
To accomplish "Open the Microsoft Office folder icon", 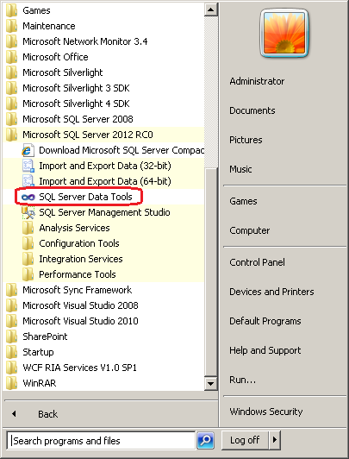I will pos(12,57).
